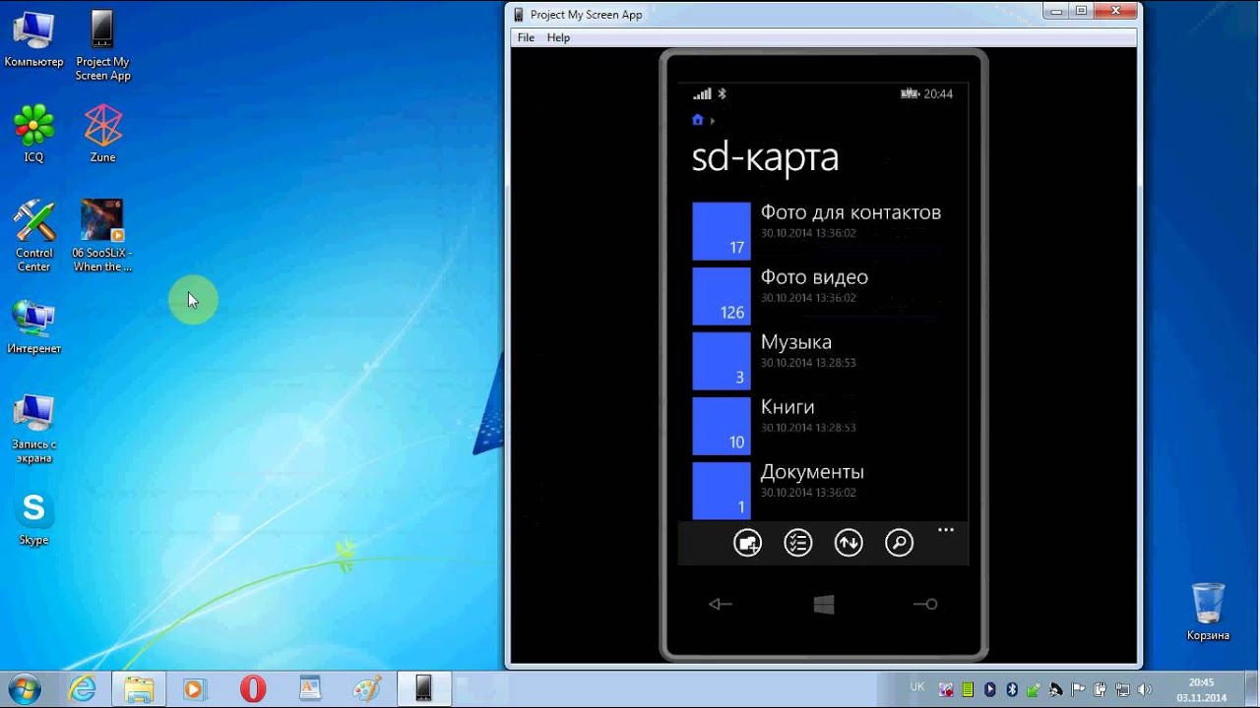The image size is (1260, 708).
Task: Tap the blue folder tile showing 126
Action: coord(722,296)
